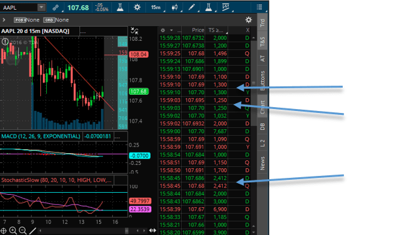The height and width of the screenshot is (235, 402).
Task: Click the symbol link chain icon
Action: click(55, 8)
